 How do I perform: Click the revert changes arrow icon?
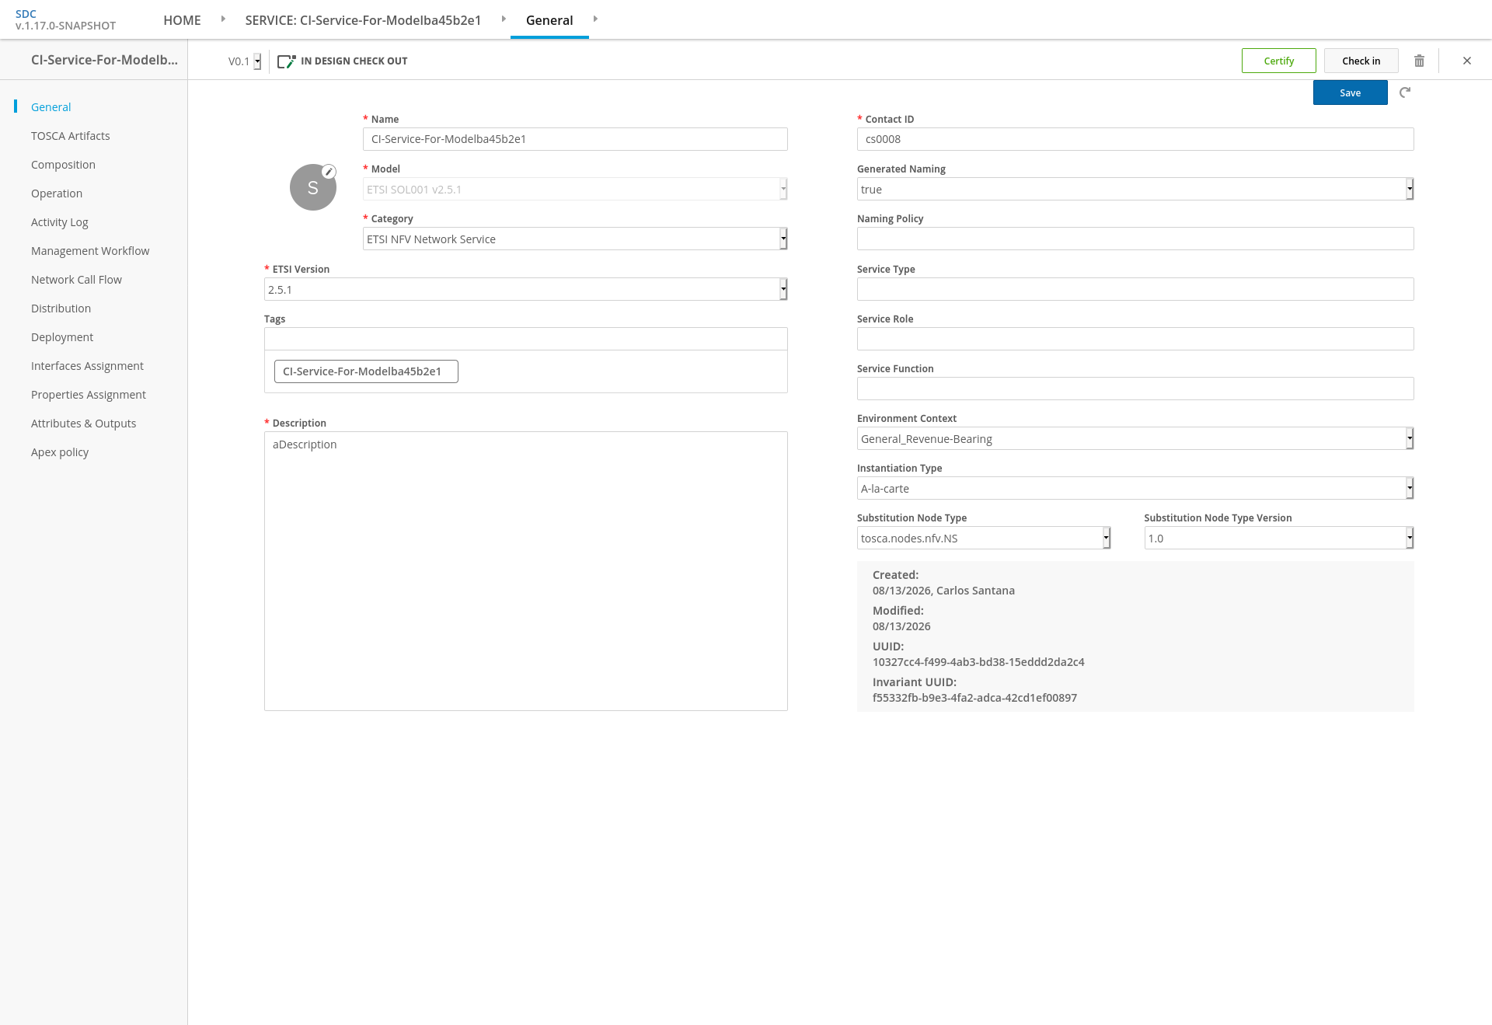[1405, 92]
